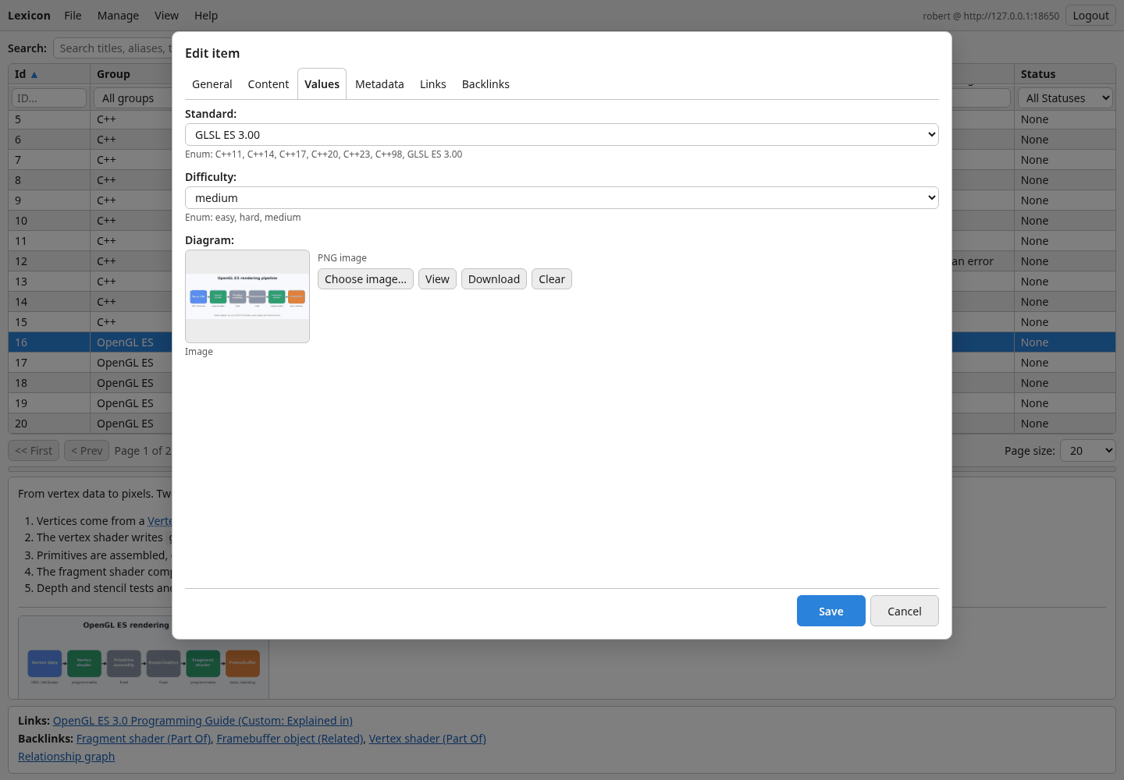Open OpenGL ES 3.0 Programming Guide link
Viewport: 1124px width, 780px height.
pos(203,721)
